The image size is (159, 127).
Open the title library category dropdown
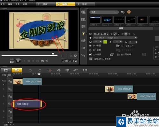tap(104, 12)
